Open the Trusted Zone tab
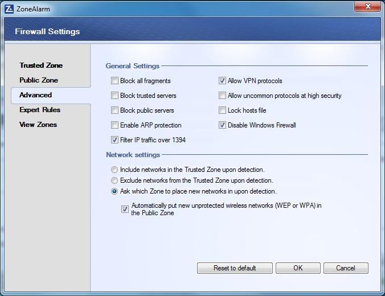385x296 pixels. 41,65
